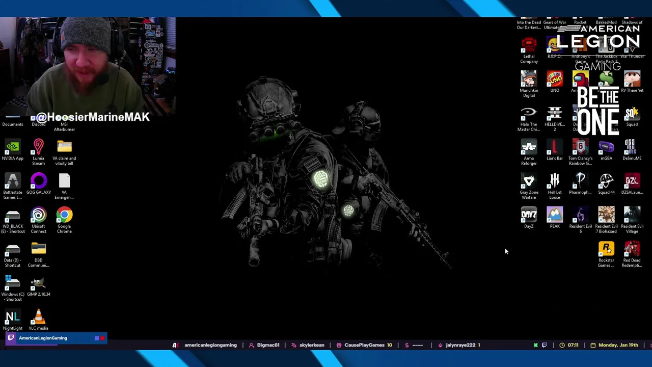
Task: Open Munchkin Digital game shortcut
Action: [x=529, y=84]
